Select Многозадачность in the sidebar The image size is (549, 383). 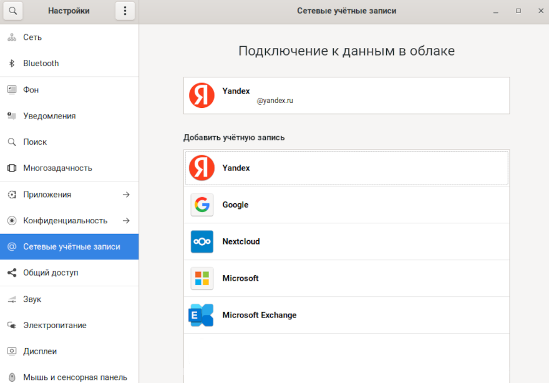[57, 168]
